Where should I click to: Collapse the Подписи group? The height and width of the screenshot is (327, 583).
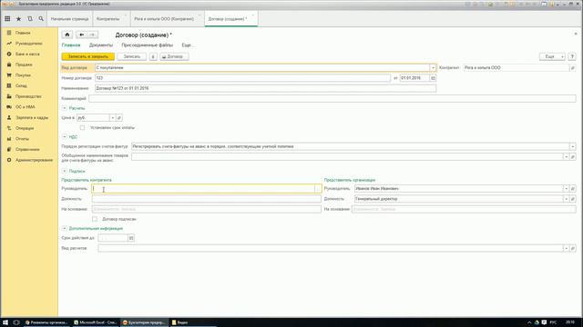click(65, 172)
